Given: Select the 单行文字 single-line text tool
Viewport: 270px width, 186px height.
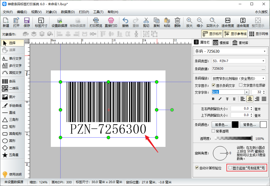Looking at the screenshot, I should click(12, 59).
